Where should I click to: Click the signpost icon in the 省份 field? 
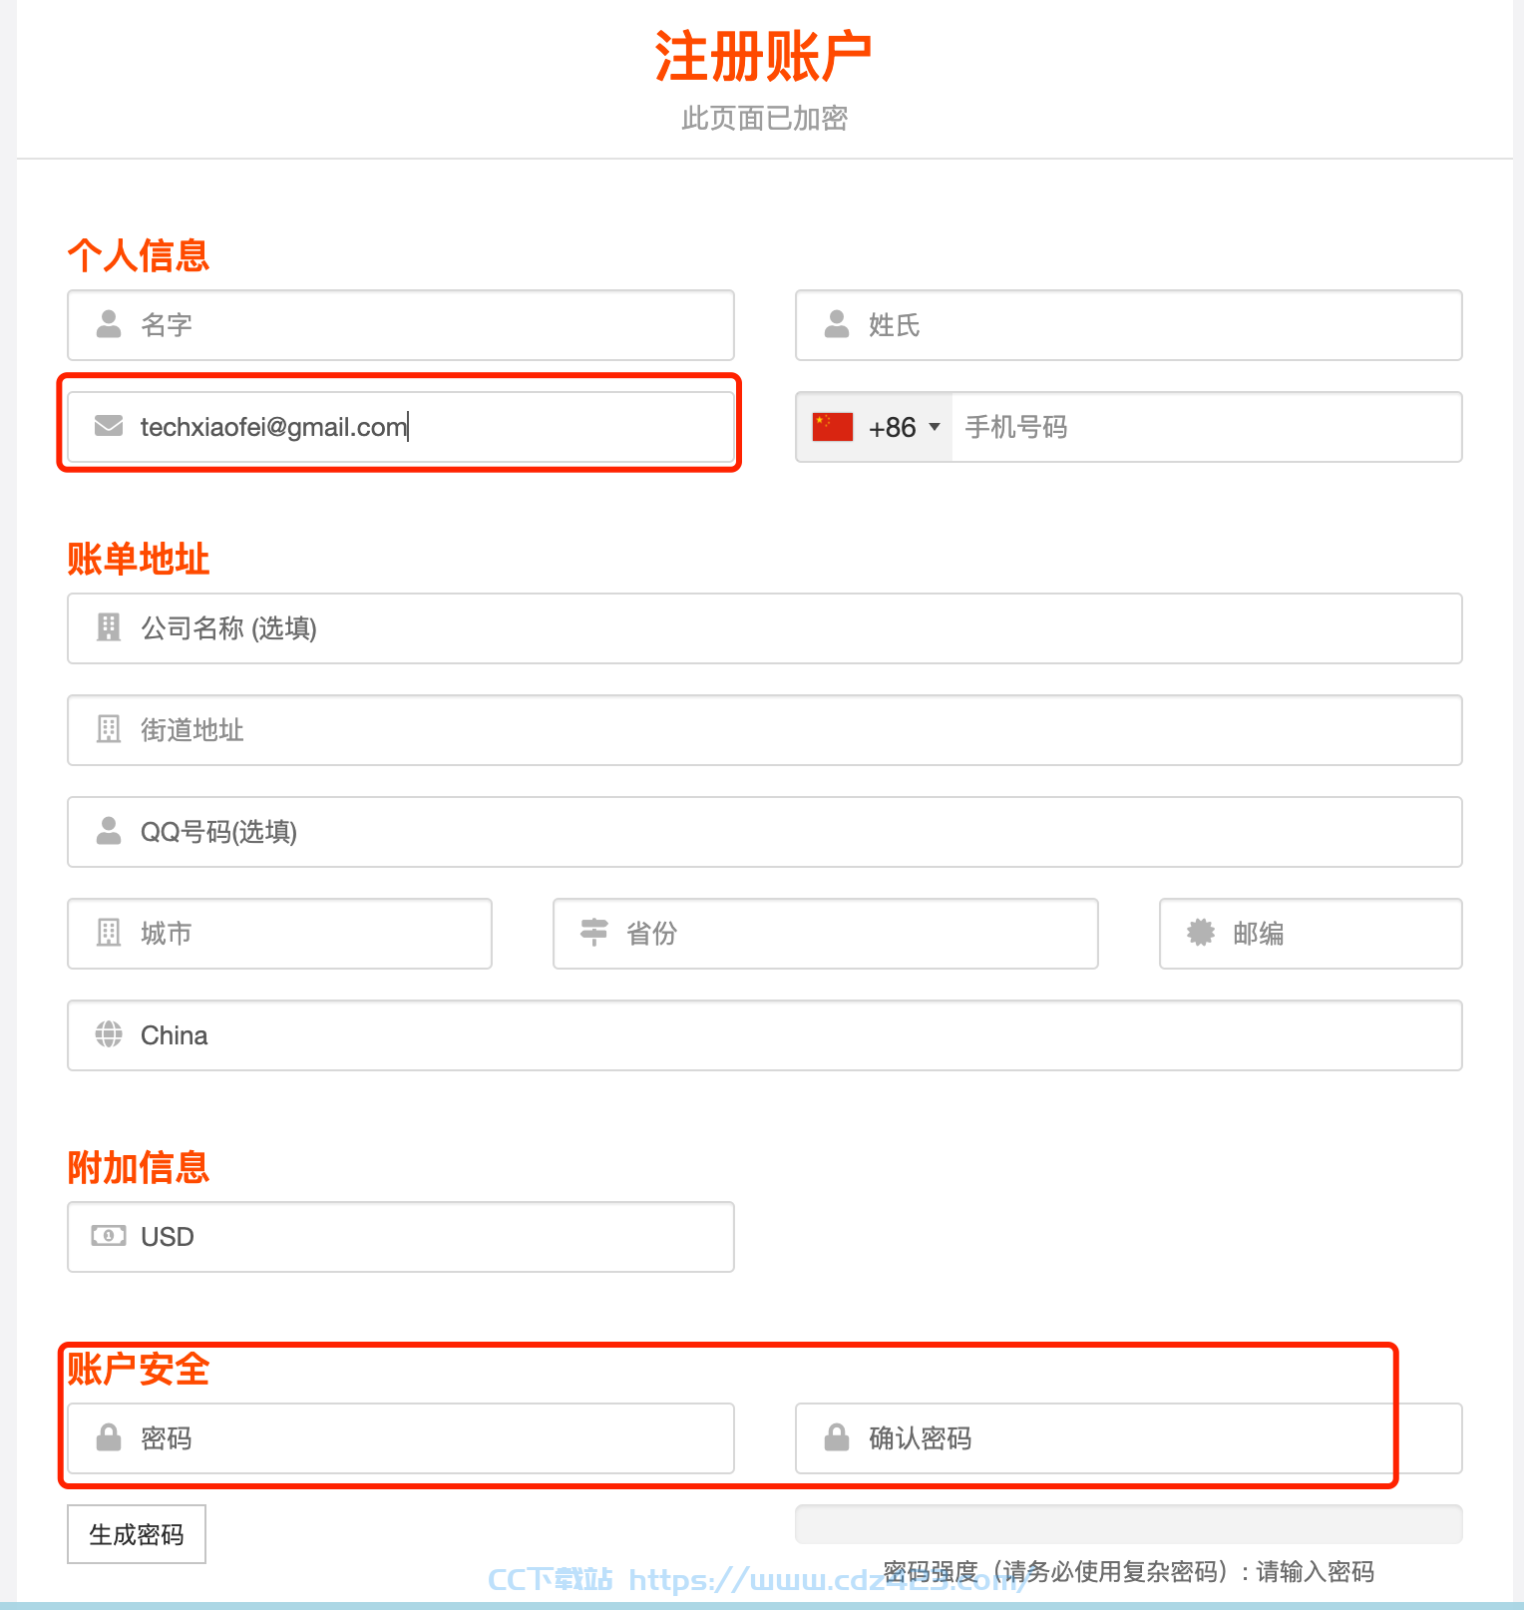point(594,932)
